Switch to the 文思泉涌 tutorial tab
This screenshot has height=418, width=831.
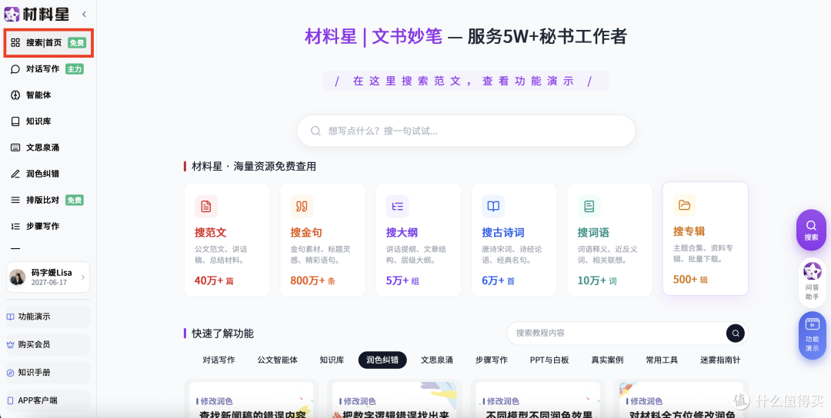point(437,360)
